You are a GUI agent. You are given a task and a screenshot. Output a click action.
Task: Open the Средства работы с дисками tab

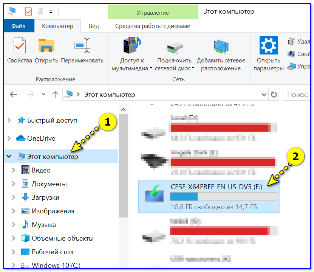pyautogui.click(x=153, y=26)
